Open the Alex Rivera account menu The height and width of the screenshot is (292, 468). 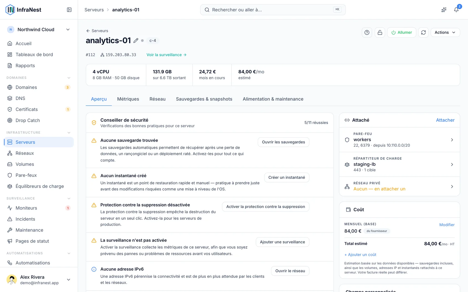pos(39,280)
